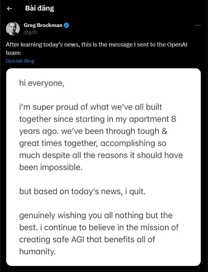208x272 pixels.
Task: Open the three-dot more options menu
Action: (198, 25)
